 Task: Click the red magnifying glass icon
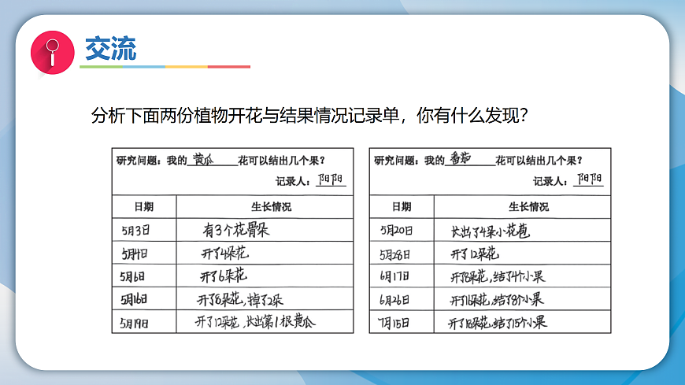coord(53,53)
